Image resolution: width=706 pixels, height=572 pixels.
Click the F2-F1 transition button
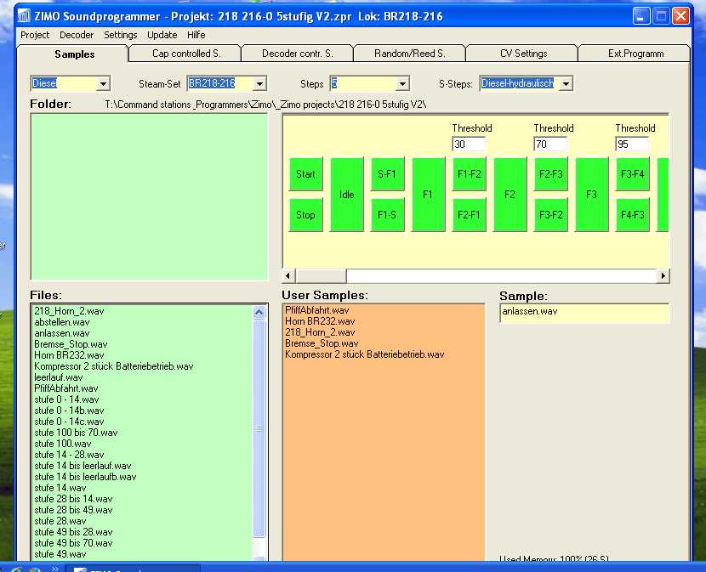tap(470, 215)
